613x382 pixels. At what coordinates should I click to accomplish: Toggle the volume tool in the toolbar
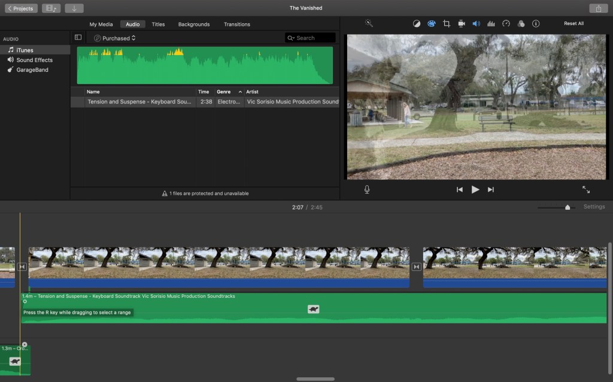(476, 24)
